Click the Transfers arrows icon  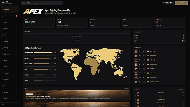click(2, 80)
